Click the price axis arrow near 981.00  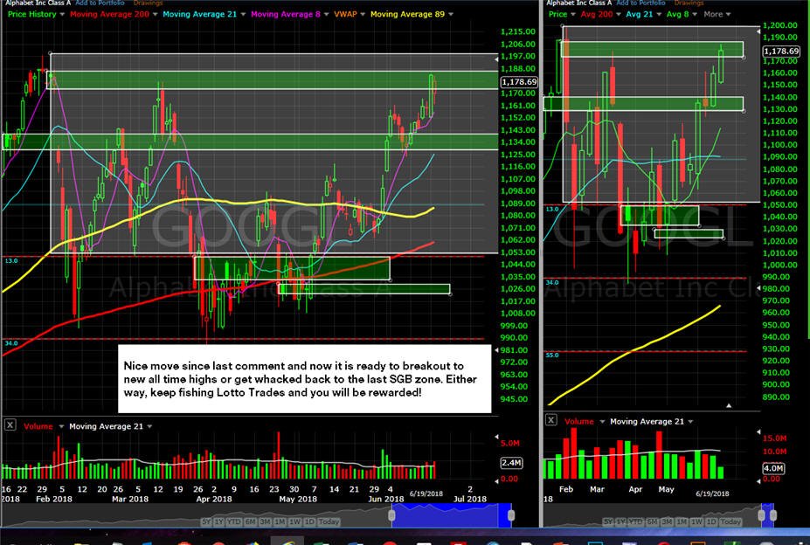(496, 350)
